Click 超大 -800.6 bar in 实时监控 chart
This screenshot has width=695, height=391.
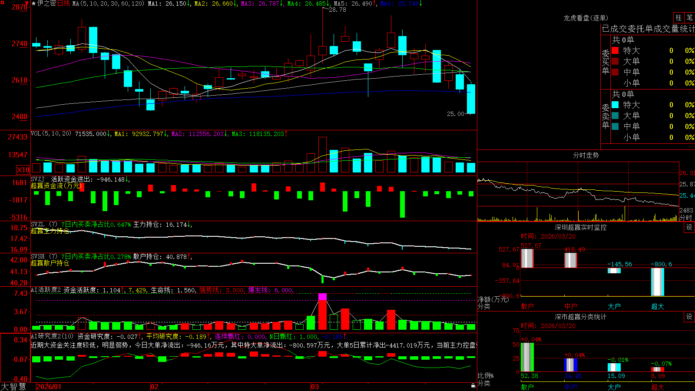click(657, 282)
